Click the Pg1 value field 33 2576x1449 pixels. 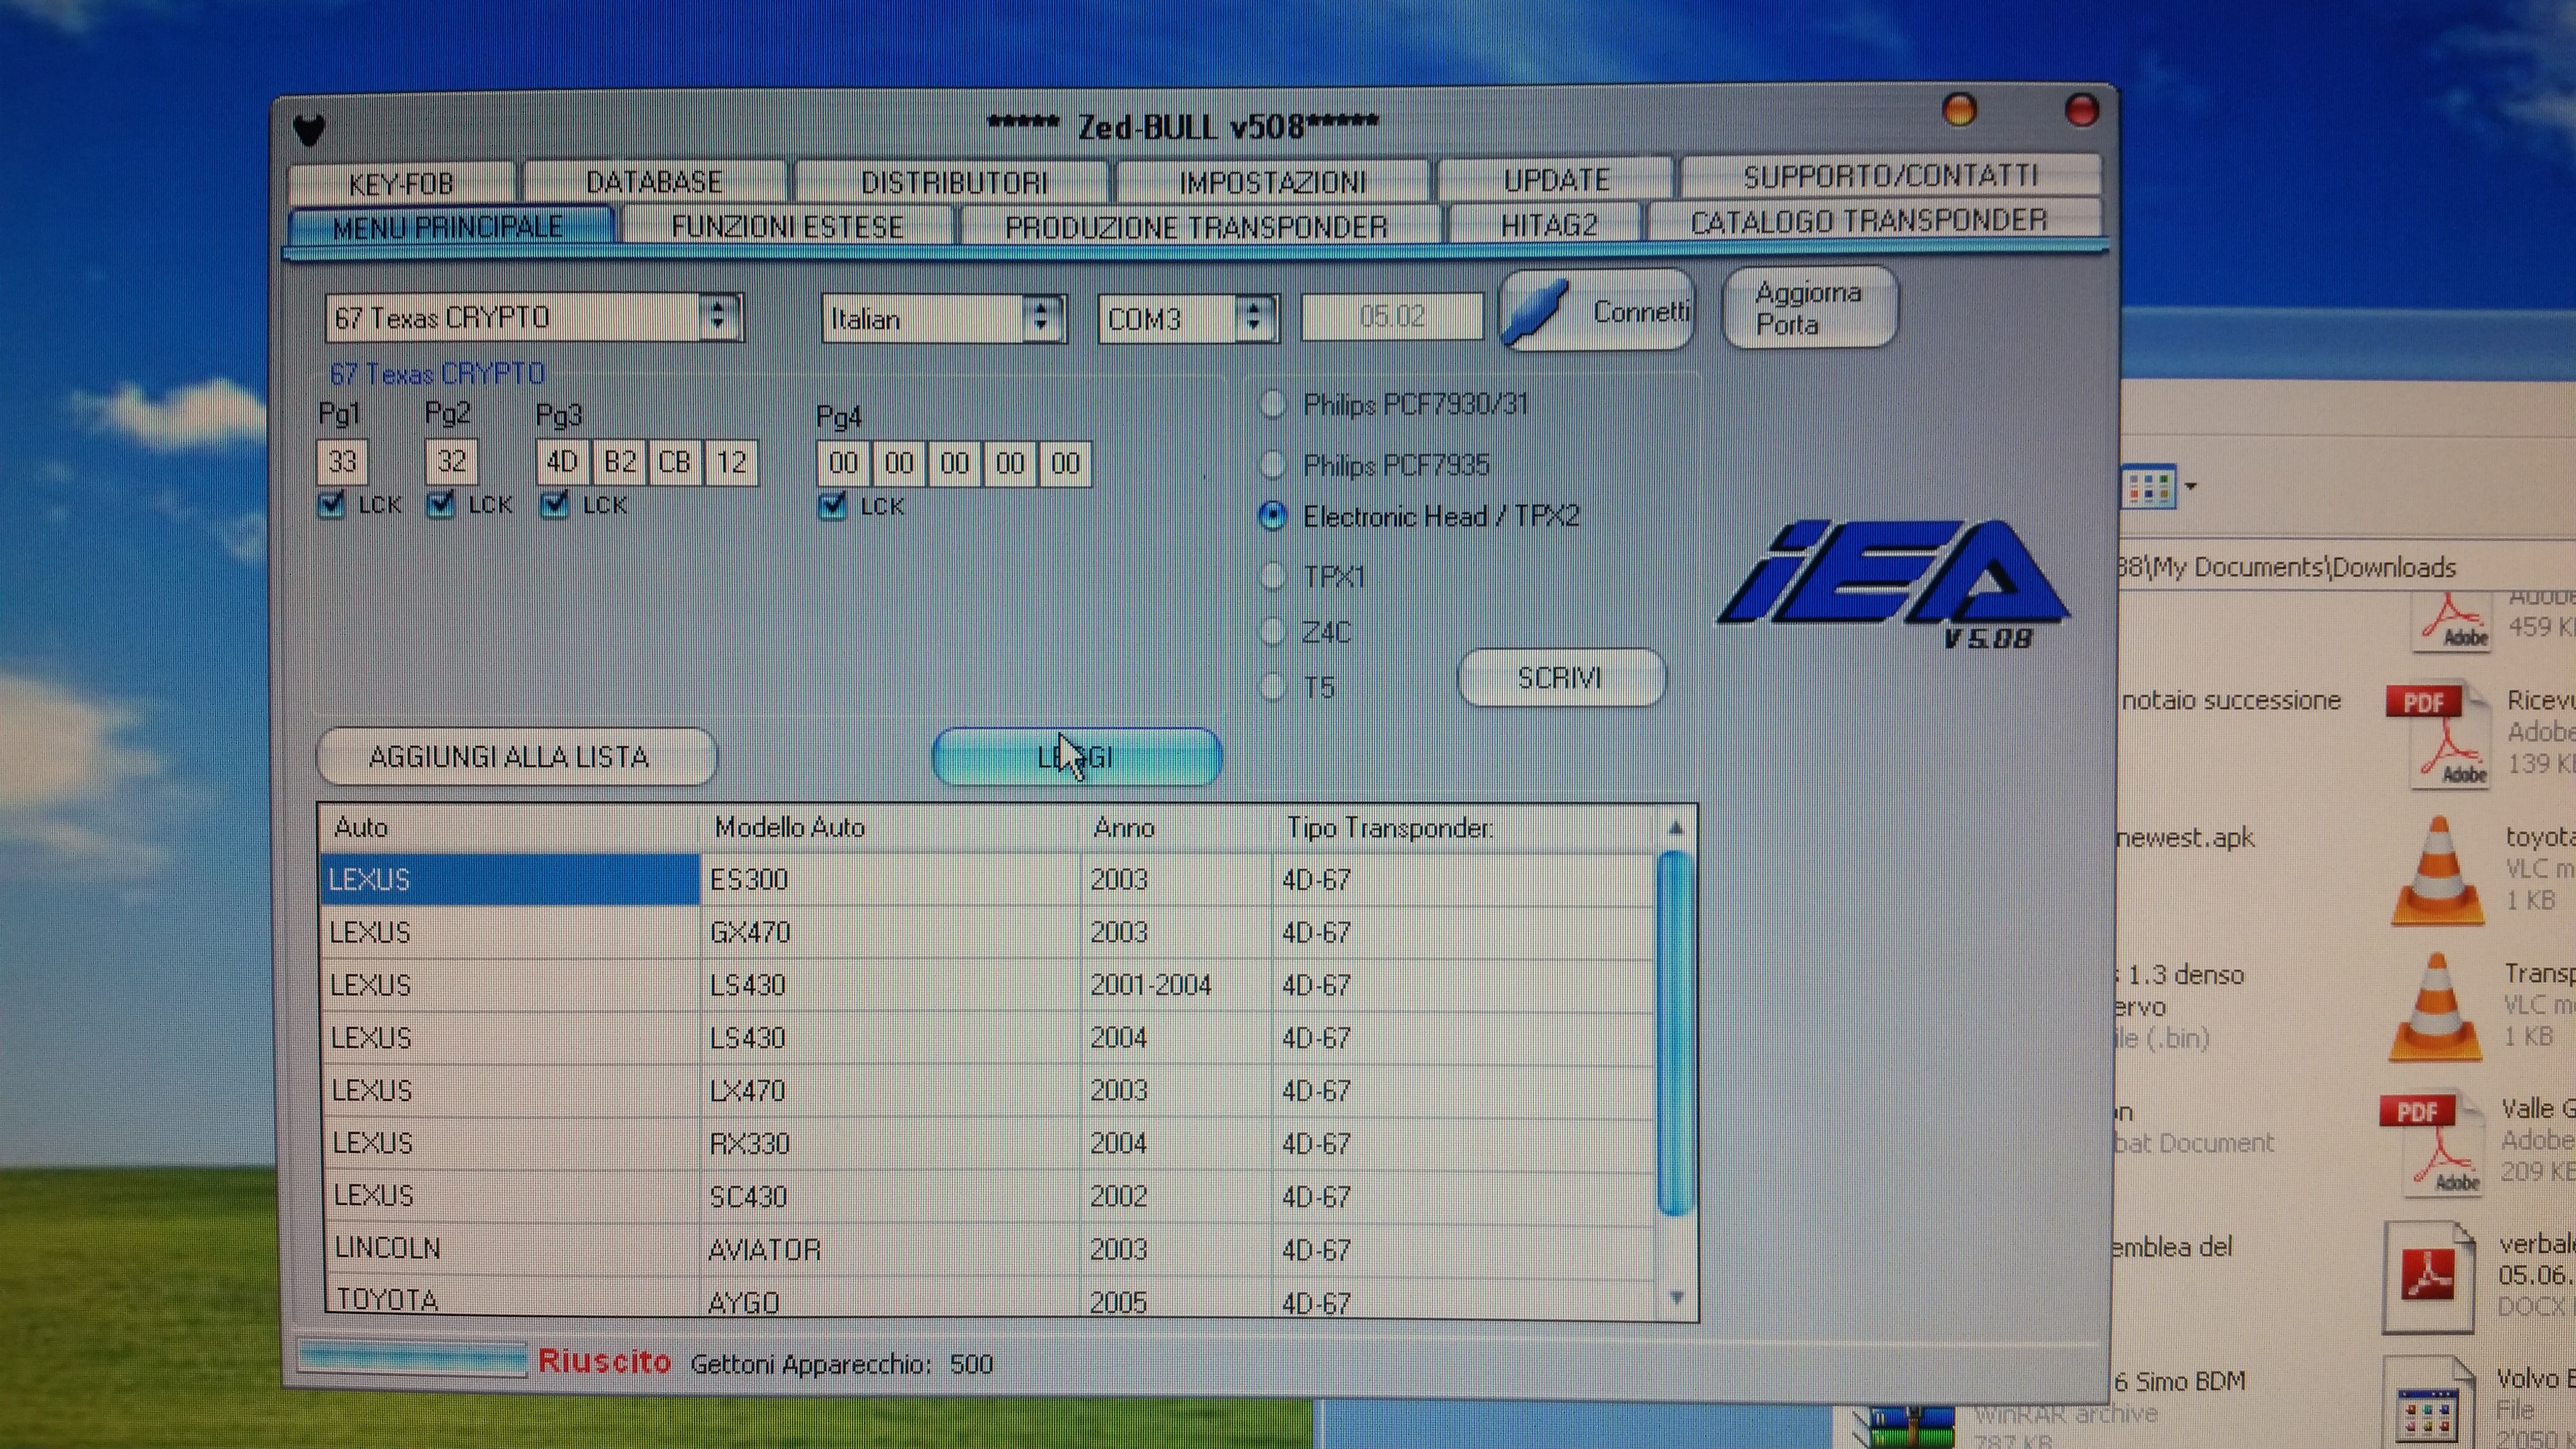click(x=342, y=461)
